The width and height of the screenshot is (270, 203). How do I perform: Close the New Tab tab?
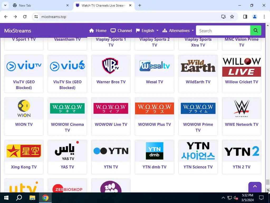point(67,5)
